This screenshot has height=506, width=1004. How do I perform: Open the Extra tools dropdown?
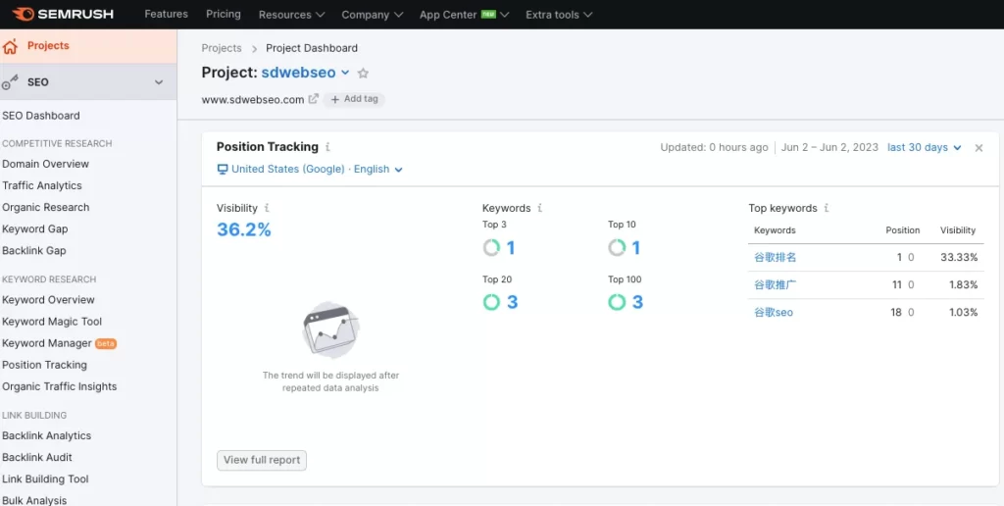click(559, 14)
